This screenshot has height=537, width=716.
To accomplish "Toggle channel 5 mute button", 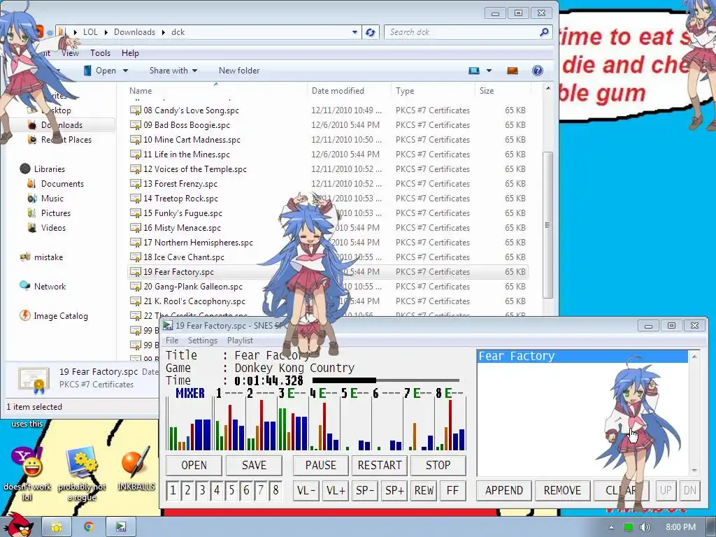I will (x=231, y=490).
